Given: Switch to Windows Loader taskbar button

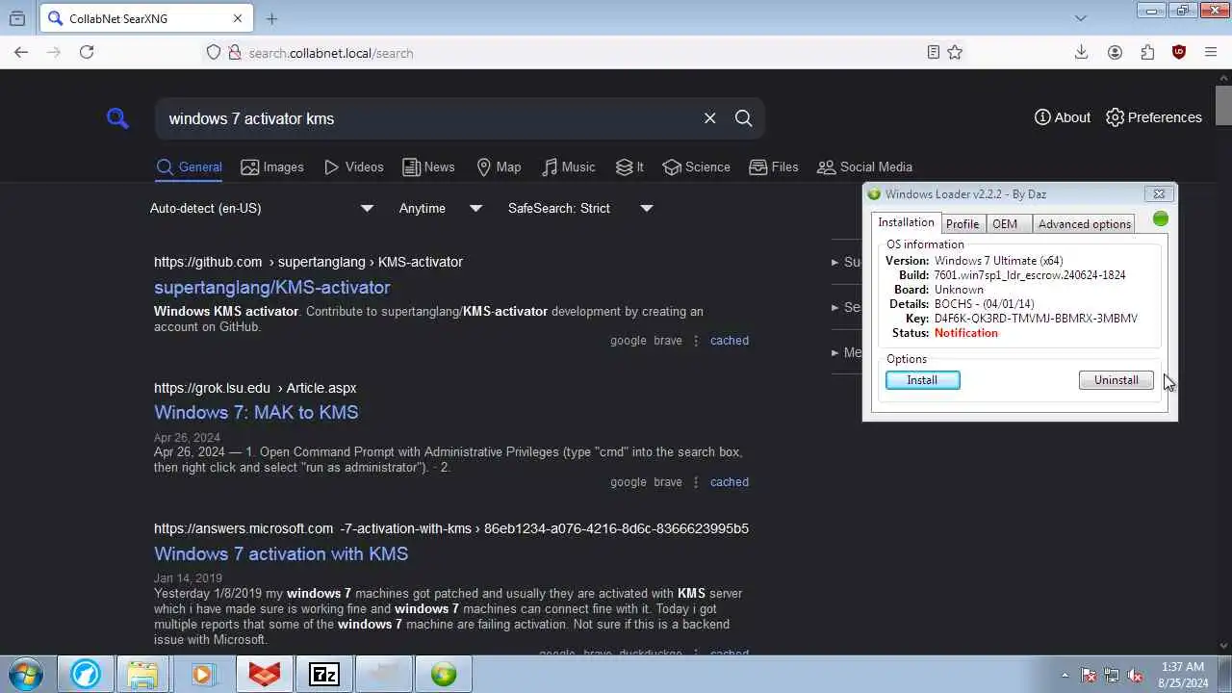Looking at the screenshot, I should tap(444, 675).
